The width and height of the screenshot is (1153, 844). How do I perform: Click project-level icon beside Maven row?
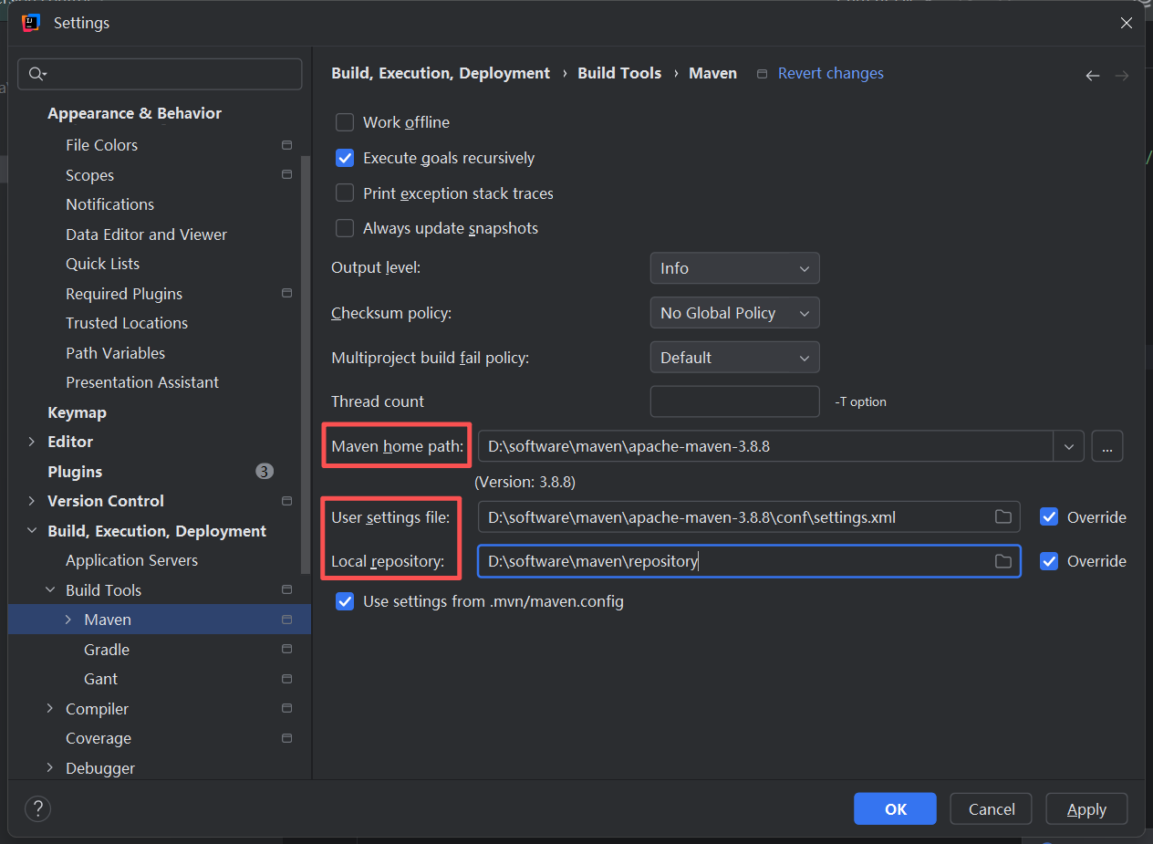(286, 620)
